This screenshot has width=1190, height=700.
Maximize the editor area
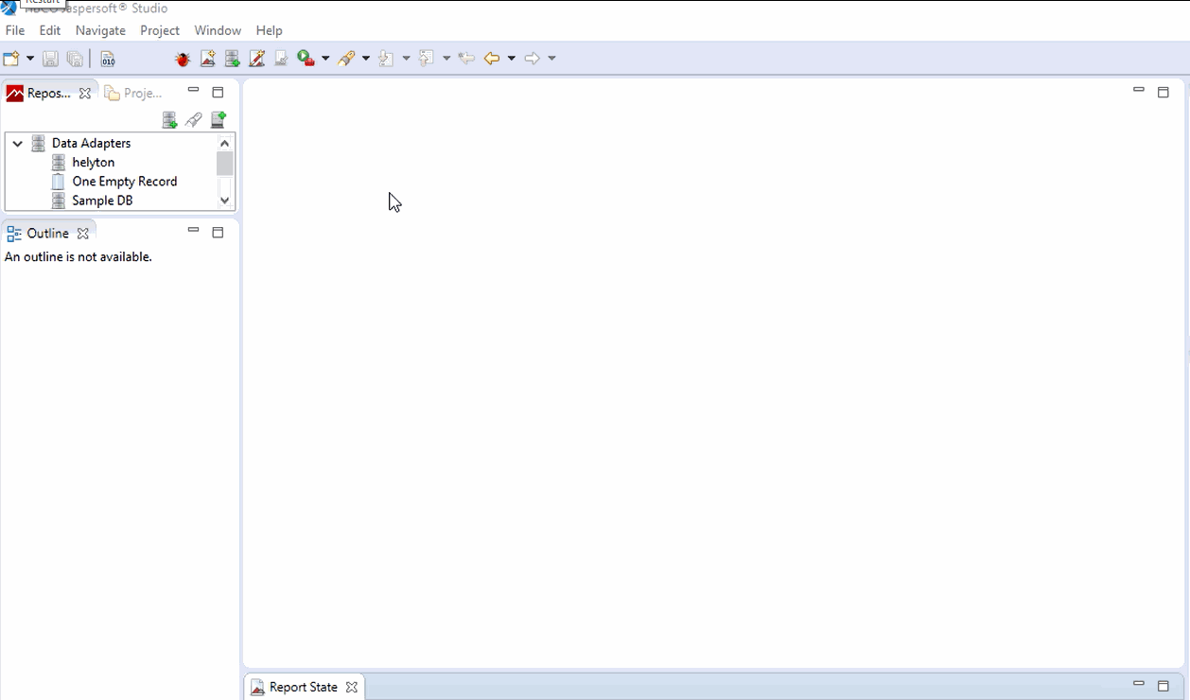(x=1164, y=92)
